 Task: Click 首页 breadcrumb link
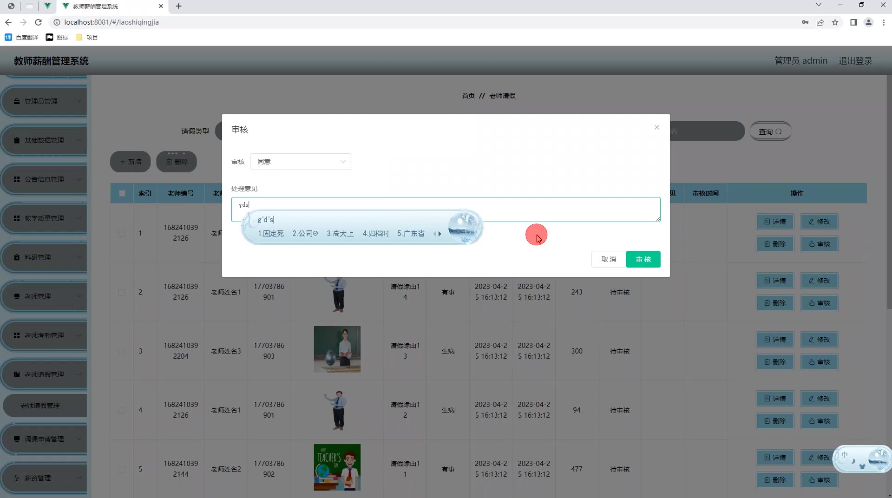(468, 96)
